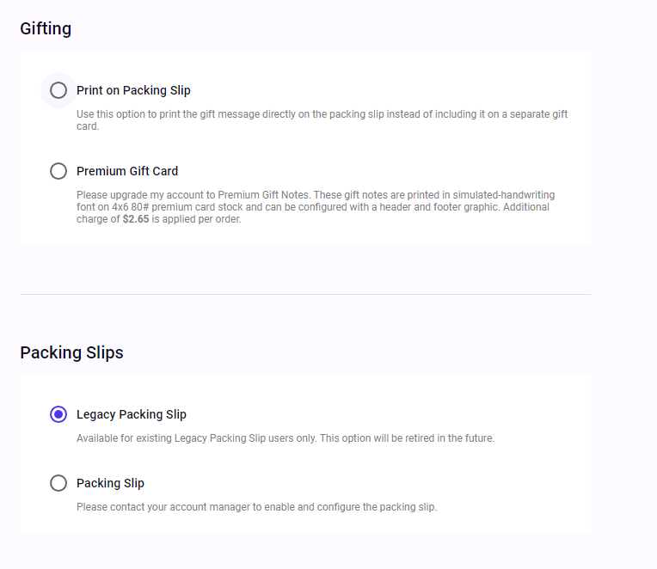This screenshot has height=569, width=657.
Task: Click the Gifting section heading
Action: tap(46, 28)
